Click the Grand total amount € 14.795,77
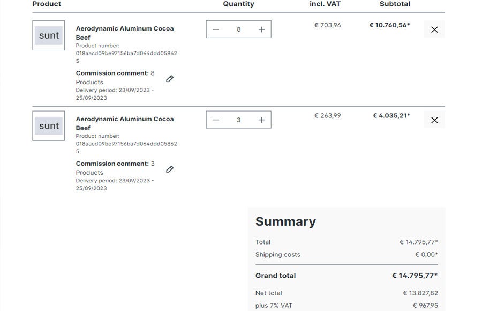 [415, 276]
